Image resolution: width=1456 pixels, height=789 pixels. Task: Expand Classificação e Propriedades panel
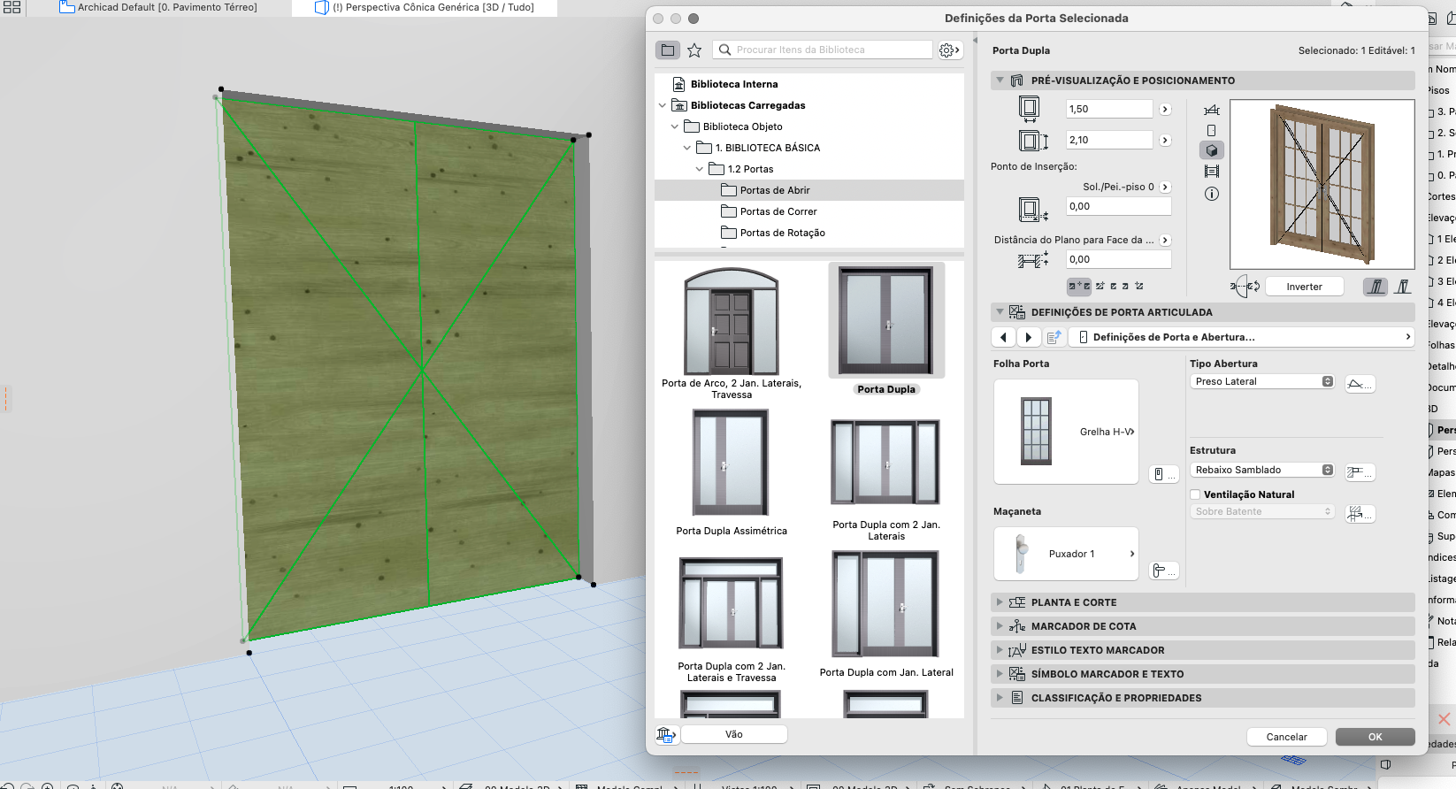(x=1000, y=698)
